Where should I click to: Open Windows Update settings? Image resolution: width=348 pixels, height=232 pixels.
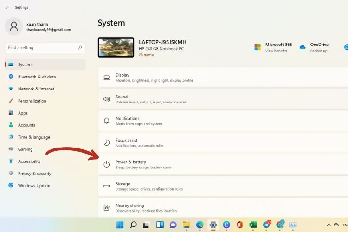point(45,186)
